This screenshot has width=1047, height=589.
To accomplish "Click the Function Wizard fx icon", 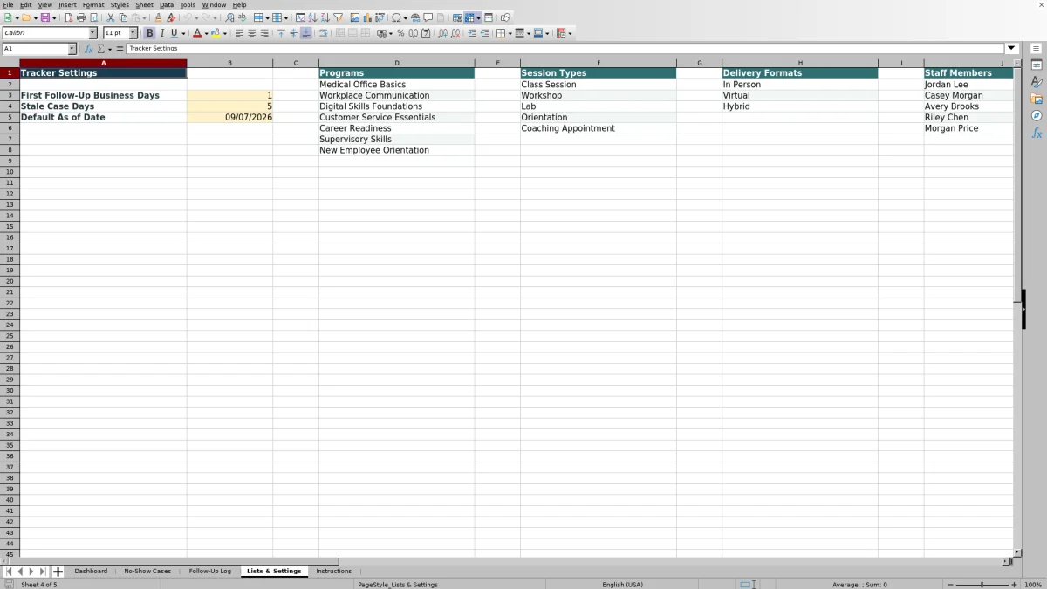I will coord(89,49).
